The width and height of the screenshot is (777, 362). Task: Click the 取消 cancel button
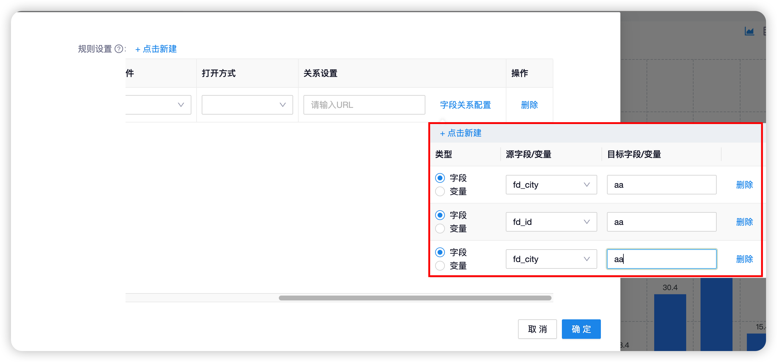[x=538, y=329]
